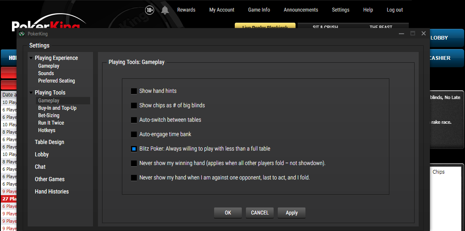Open Hotkeys settings page
465x231 pixels.
tap(47, 130)
